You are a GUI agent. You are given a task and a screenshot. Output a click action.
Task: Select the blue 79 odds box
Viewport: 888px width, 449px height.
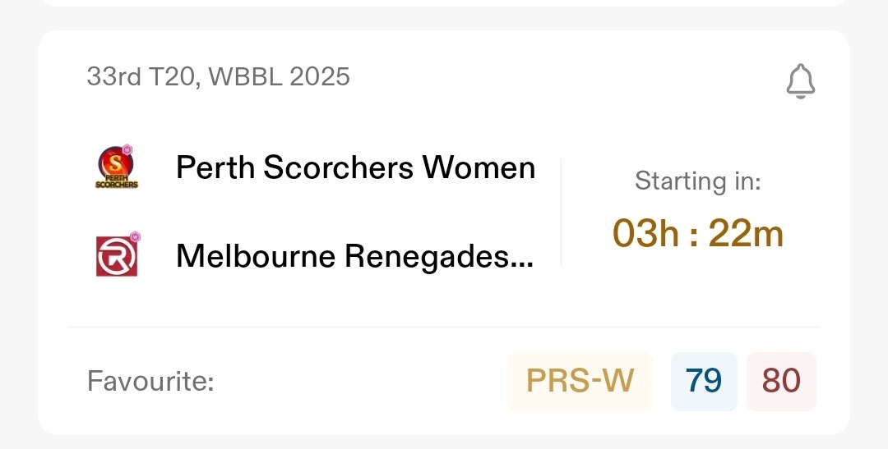pos(705,381)
